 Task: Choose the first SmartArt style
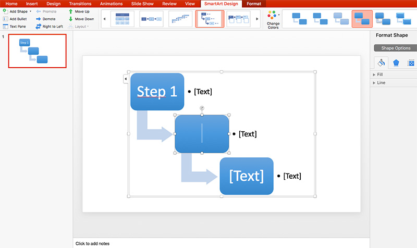point(299,19)
